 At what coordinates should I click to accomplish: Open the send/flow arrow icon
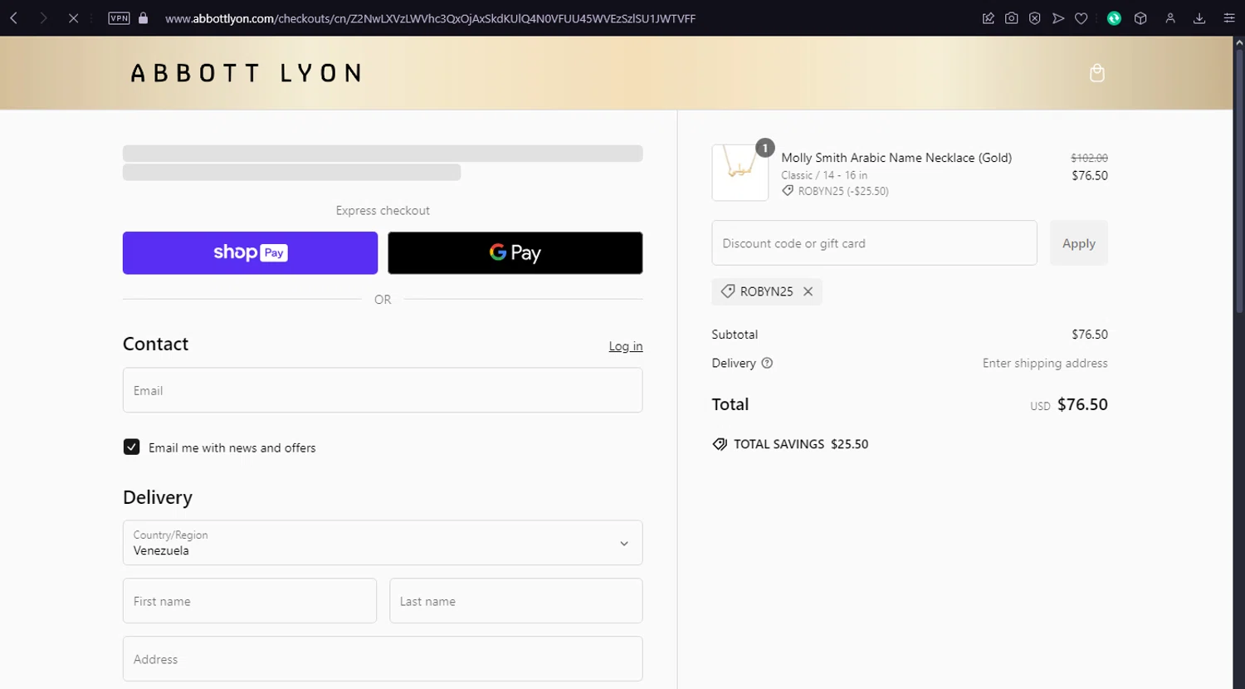(1058, 18)
